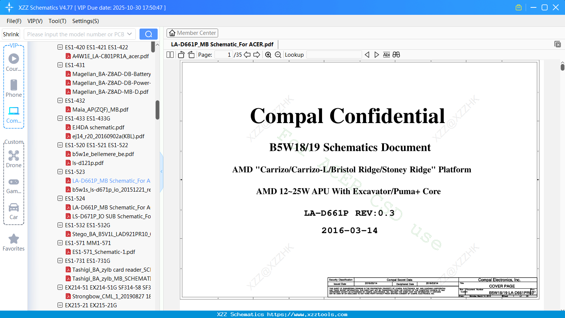Toggle the two-page split view icon

(170, 55)
